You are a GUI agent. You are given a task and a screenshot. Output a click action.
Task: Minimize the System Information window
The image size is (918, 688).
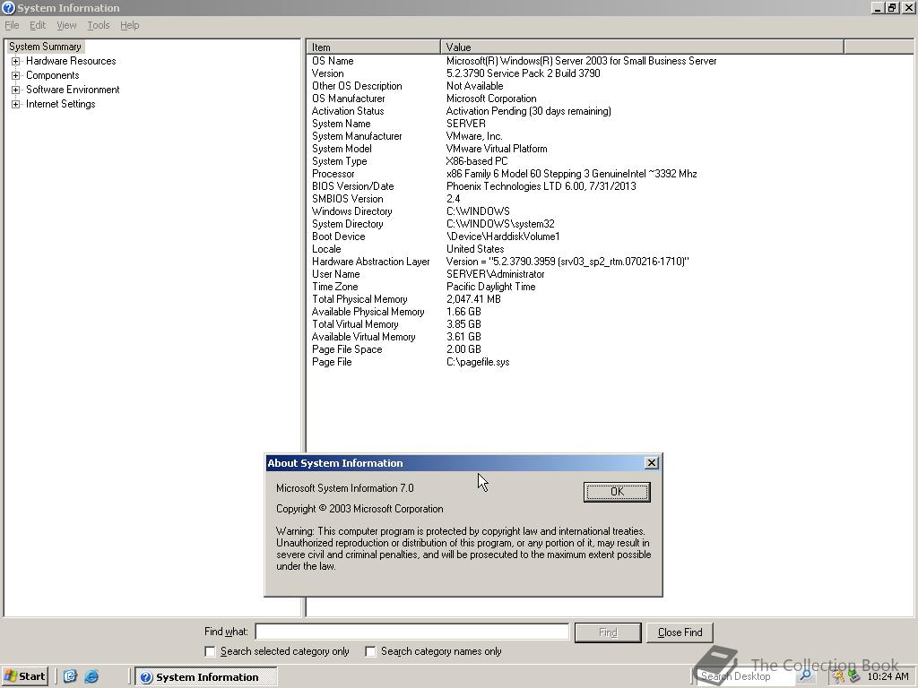click(x=877, y=7)
